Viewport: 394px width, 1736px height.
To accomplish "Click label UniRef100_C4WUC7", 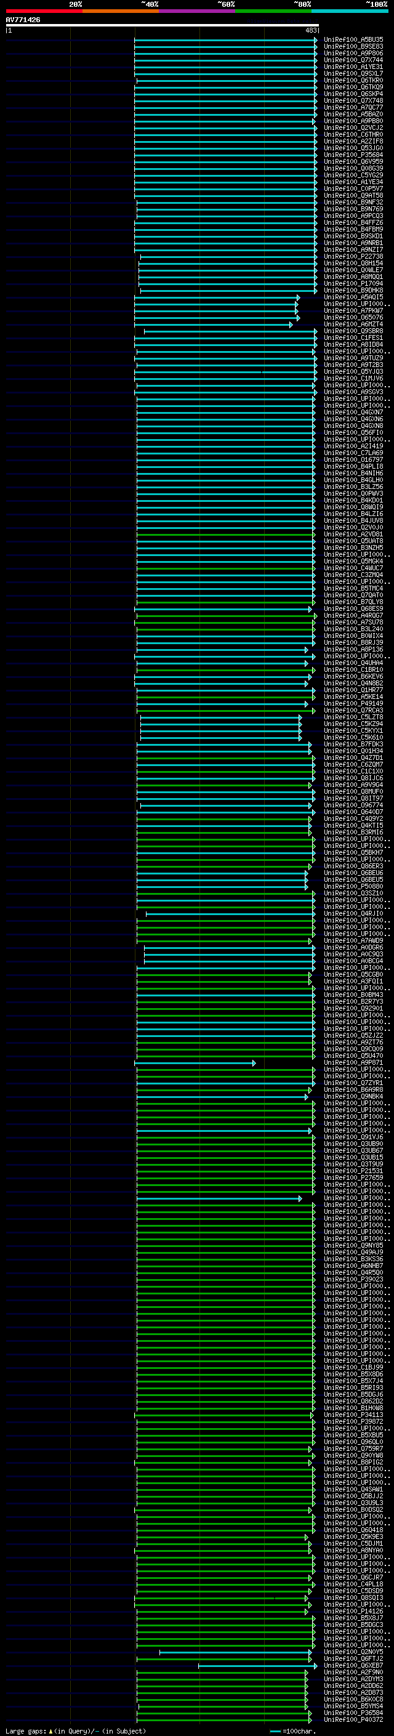I will pos(353,568).
